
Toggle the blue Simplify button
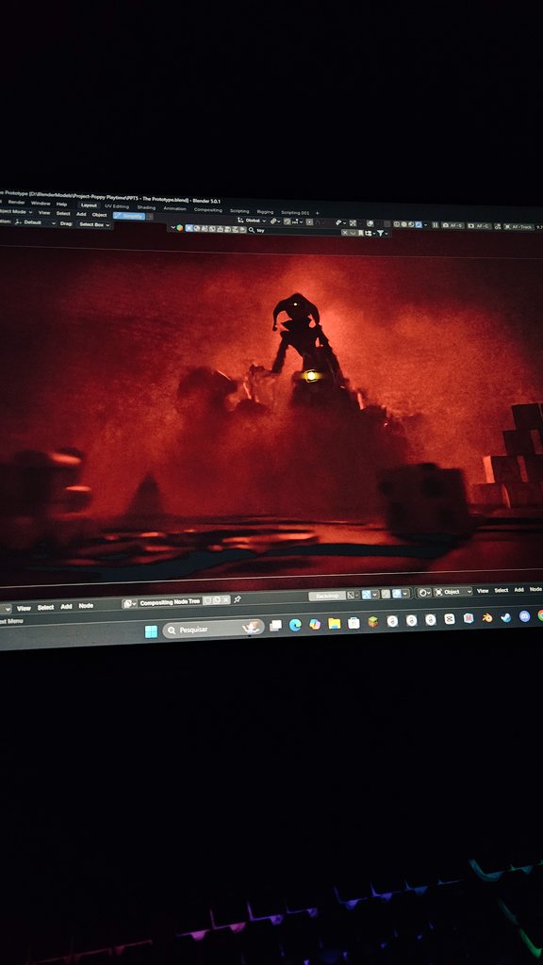pyautogui.click(x=128, y=216)
